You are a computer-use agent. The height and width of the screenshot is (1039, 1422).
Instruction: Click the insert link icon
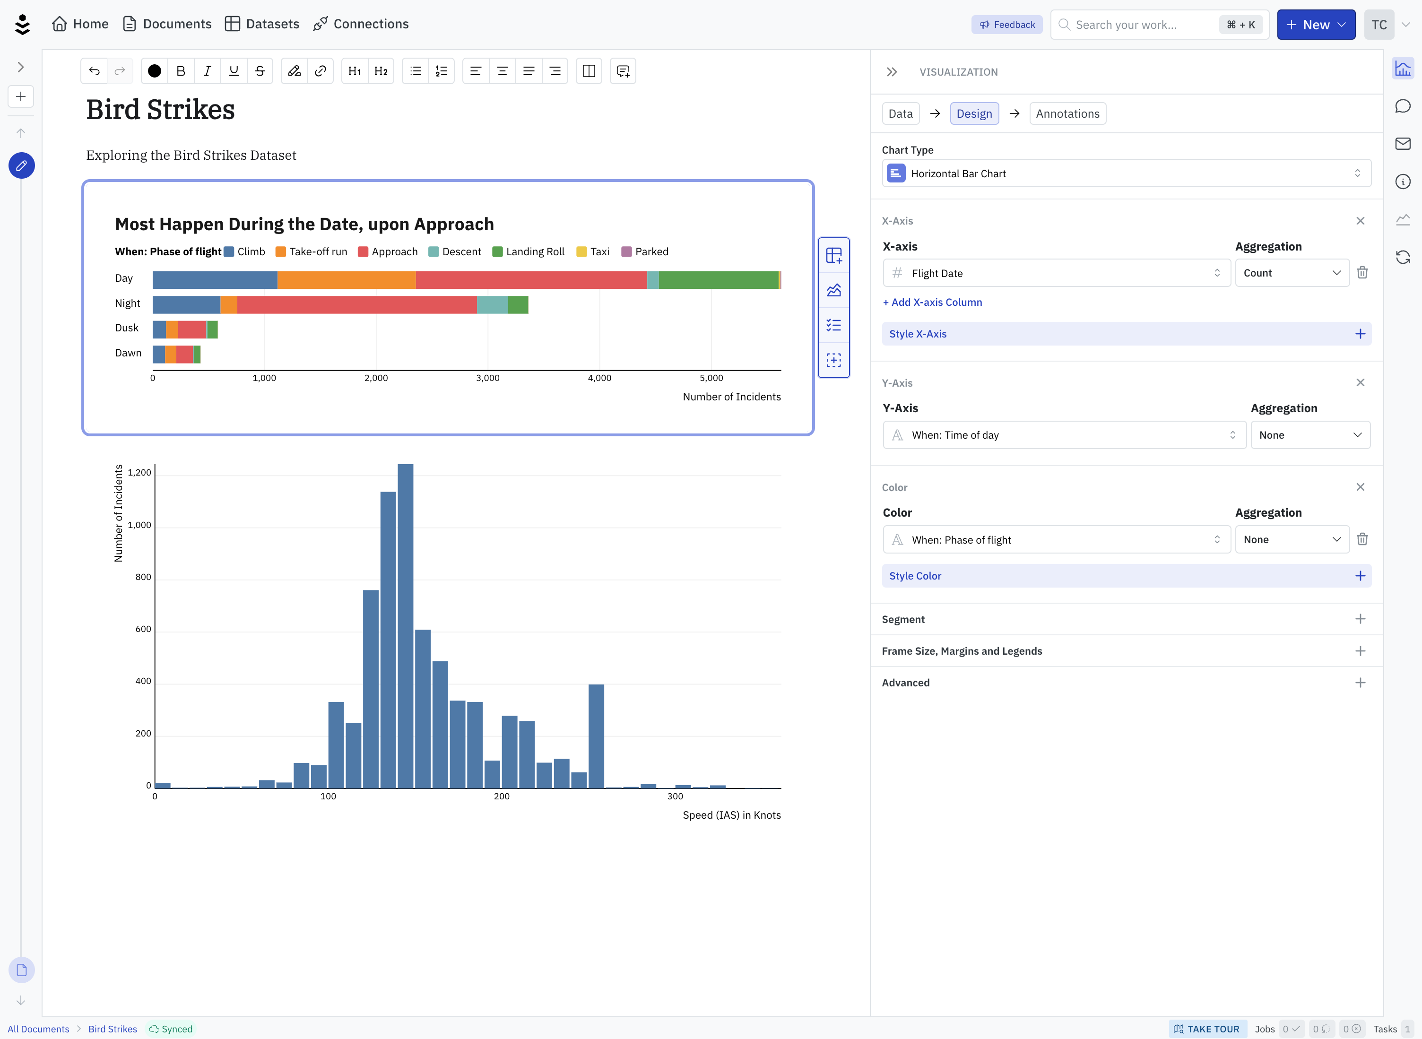[x=321, y=71]
